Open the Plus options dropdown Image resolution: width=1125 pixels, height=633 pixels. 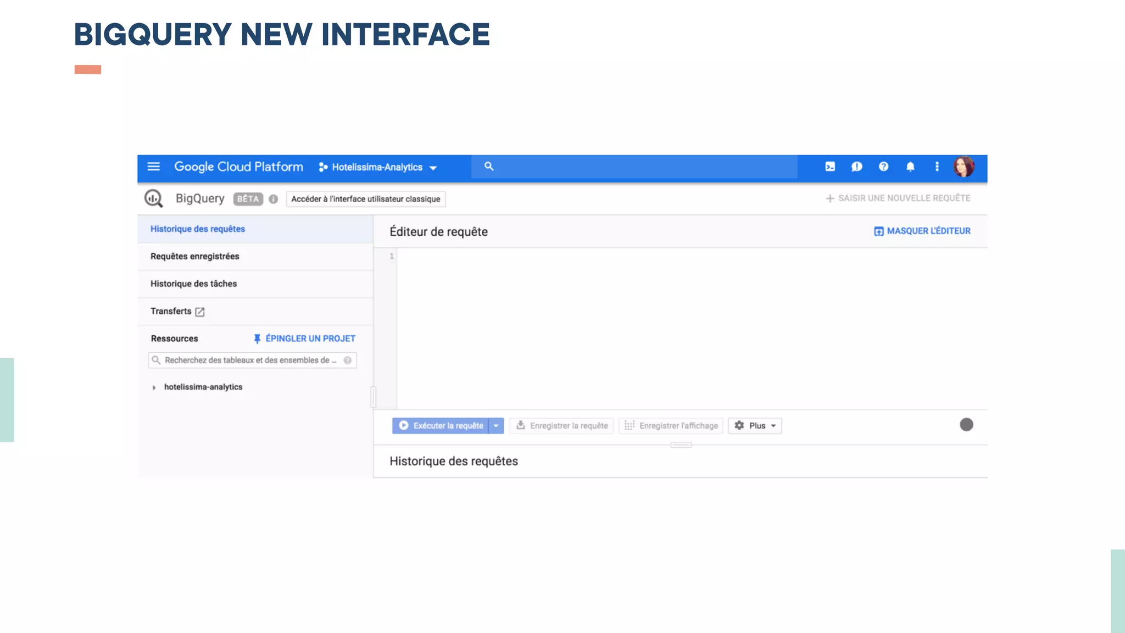(x=755, y=426)
